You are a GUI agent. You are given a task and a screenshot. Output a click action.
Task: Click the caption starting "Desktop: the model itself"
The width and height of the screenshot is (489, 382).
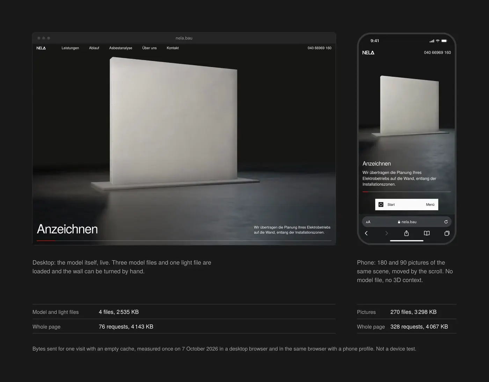tap(122, 267)
